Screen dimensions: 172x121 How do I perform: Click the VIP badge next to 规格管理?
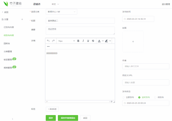[x=14, y=67]
